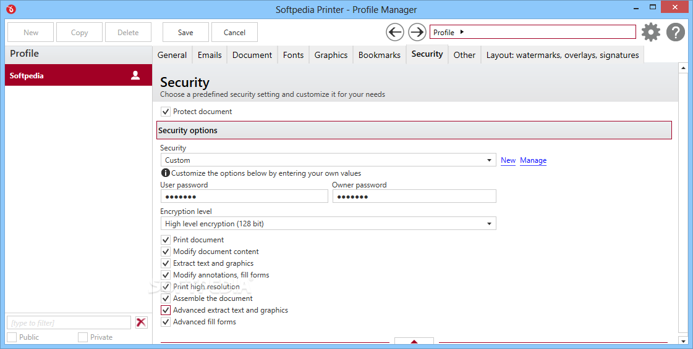The height and width of the screenshot is (349, 693).
Task: Enable the Public filter checkbox
Action: 12,337
